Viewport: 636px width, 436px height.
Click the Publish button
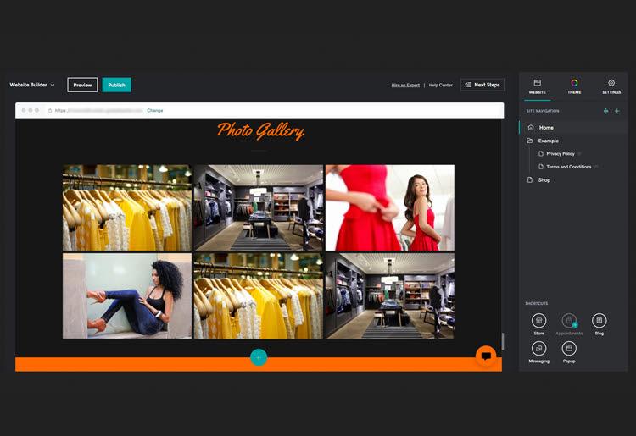[116, 85]
